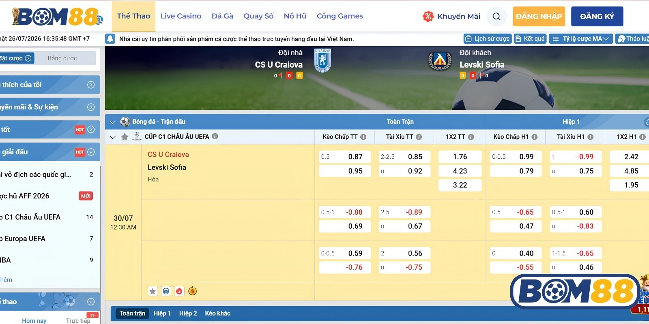
Task: Select the Europa UEFA league row
Action: 49,239
